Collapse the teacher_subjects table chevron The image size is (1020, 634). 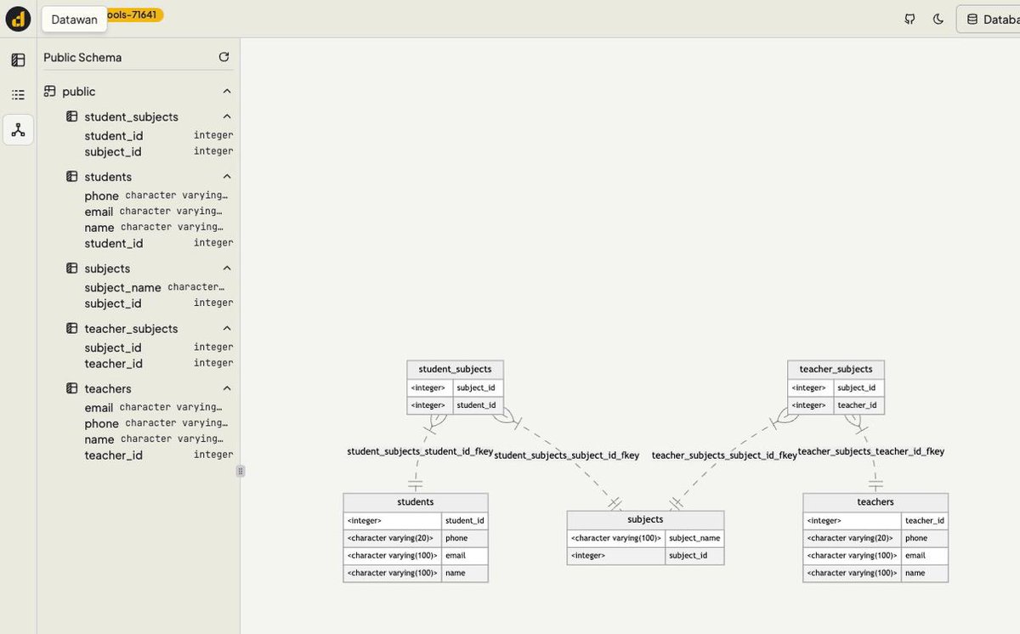click(x=227, y=328)
